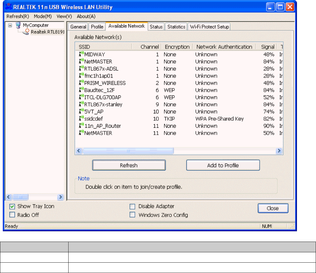Screen dimensions: 316x273
Task: Click the wireless icon beside Baudtec_12F
Action: click(81, 90)
